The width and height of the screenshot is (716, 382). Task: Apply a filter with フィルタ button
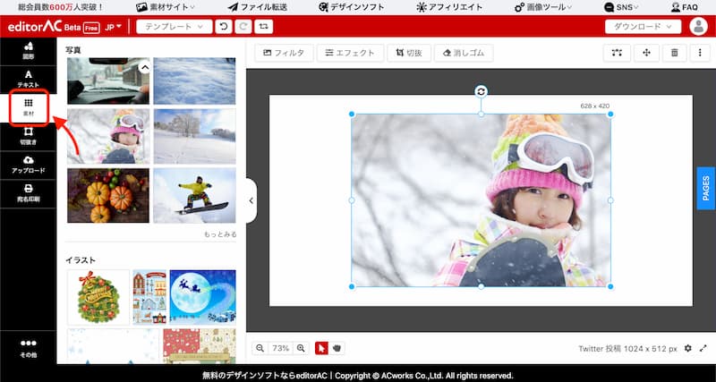click(x=284, y=53)
